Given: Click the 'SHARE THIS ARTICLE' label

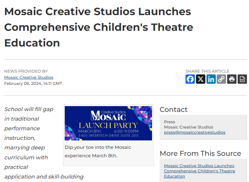Looking at the screenshot, I should (207, 71).
